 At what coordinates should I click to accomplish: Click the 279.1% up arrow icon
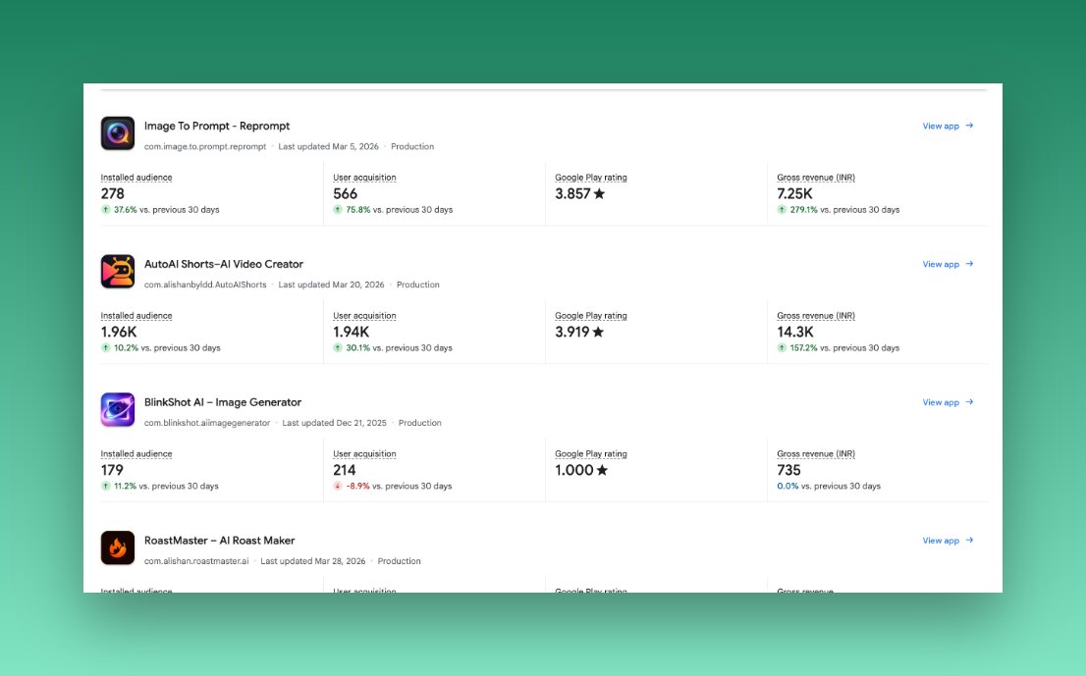click(x=782, y=210)
